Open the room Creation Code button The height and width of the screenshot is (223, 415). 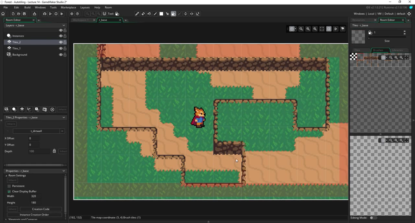41,209
